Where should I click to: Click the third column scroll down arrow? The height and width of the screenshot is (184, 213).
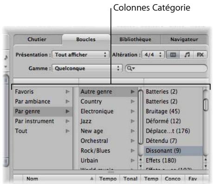pyautogui.click(x=206, y=166)
